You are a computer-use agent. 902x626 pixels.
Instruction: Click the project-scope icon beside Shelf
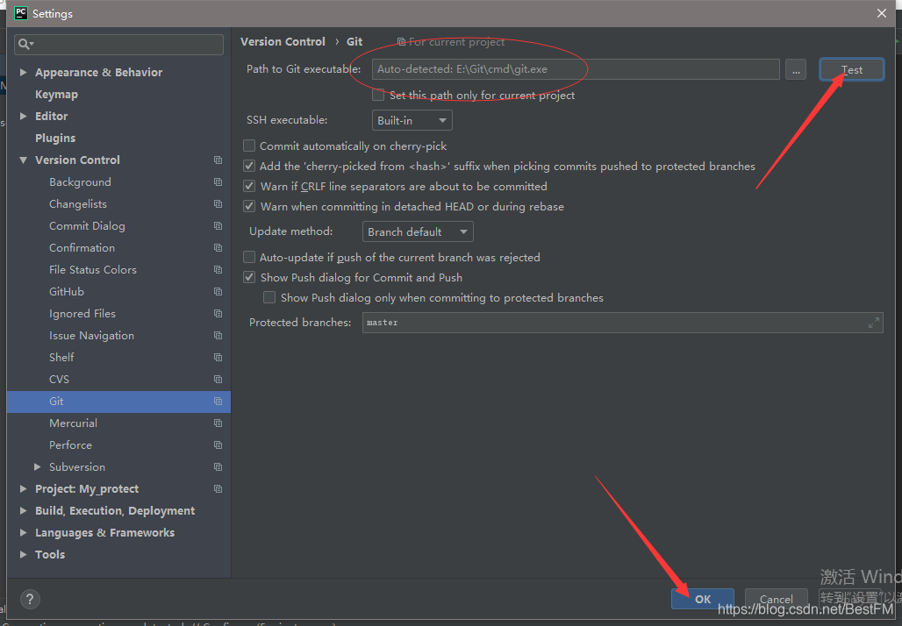(x=218, y=357)
